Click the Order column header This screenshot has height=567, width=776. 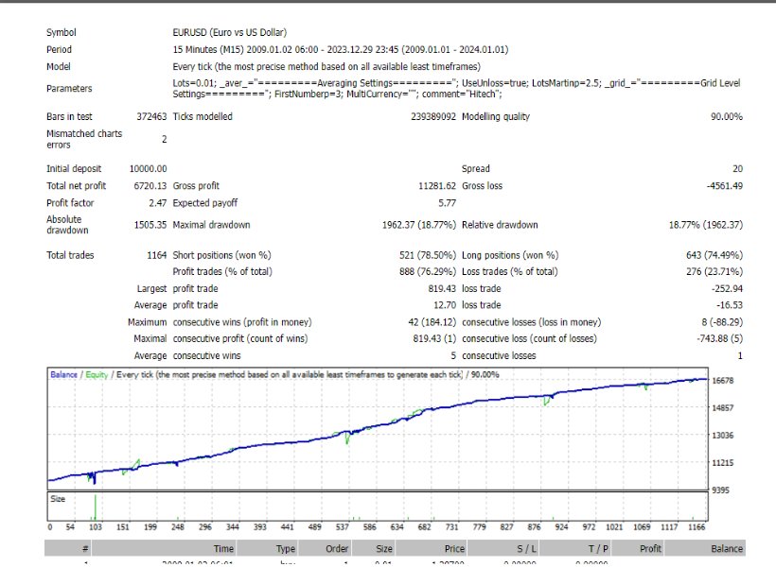point(337,548)
